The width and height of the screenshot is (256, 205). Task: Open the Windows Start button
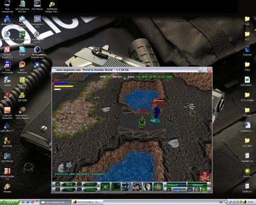[9, 202]
